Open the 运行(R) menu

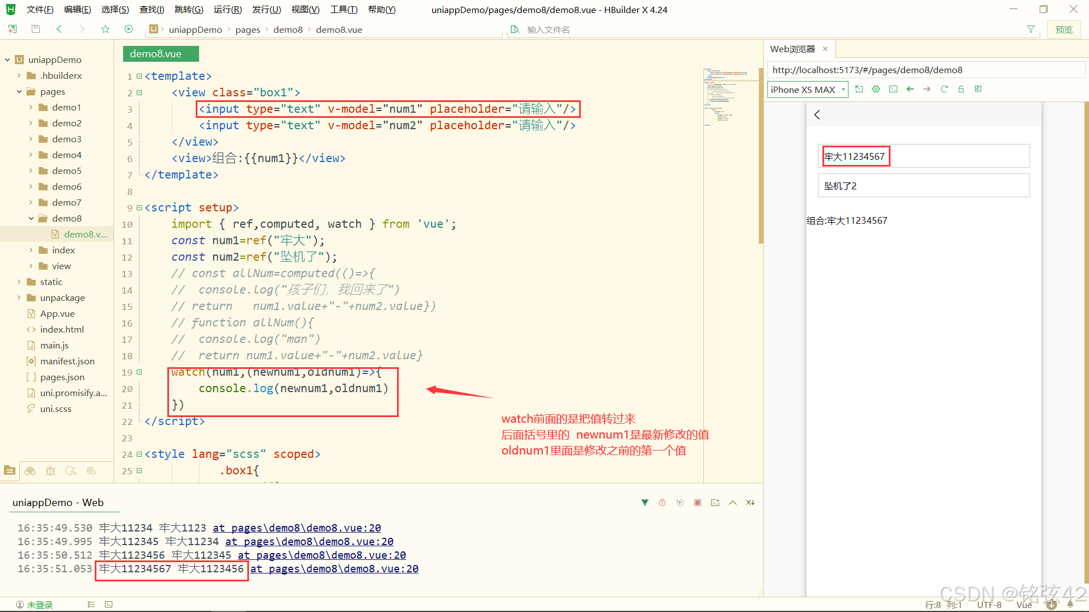pyautogui.click(x=227, y=10)
